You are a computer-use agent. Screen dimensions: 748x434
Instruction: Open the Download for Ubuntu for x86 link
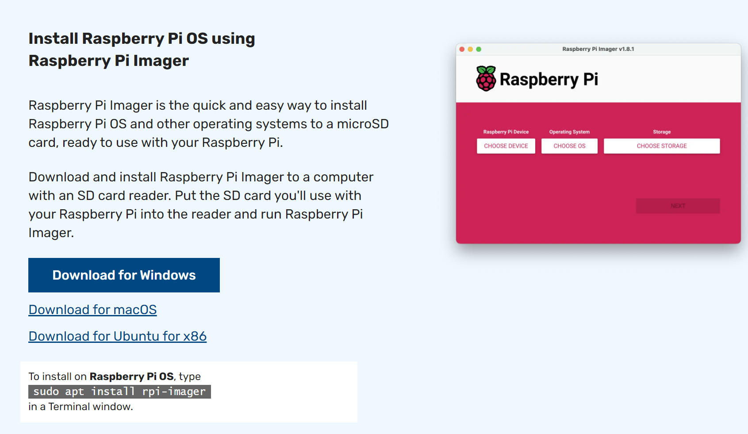117,336
